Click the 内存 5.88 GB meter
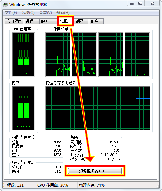The image size is (162, 191). 24,108
